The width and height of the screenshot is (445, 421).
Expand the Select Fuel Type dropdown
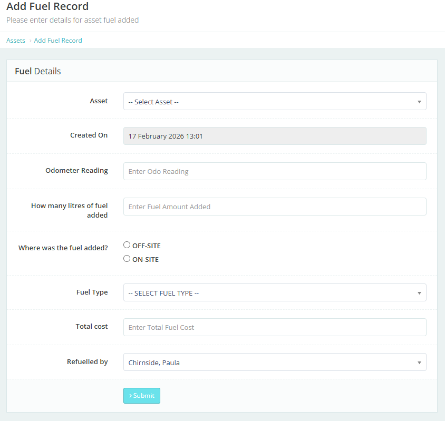coord(275,293)
